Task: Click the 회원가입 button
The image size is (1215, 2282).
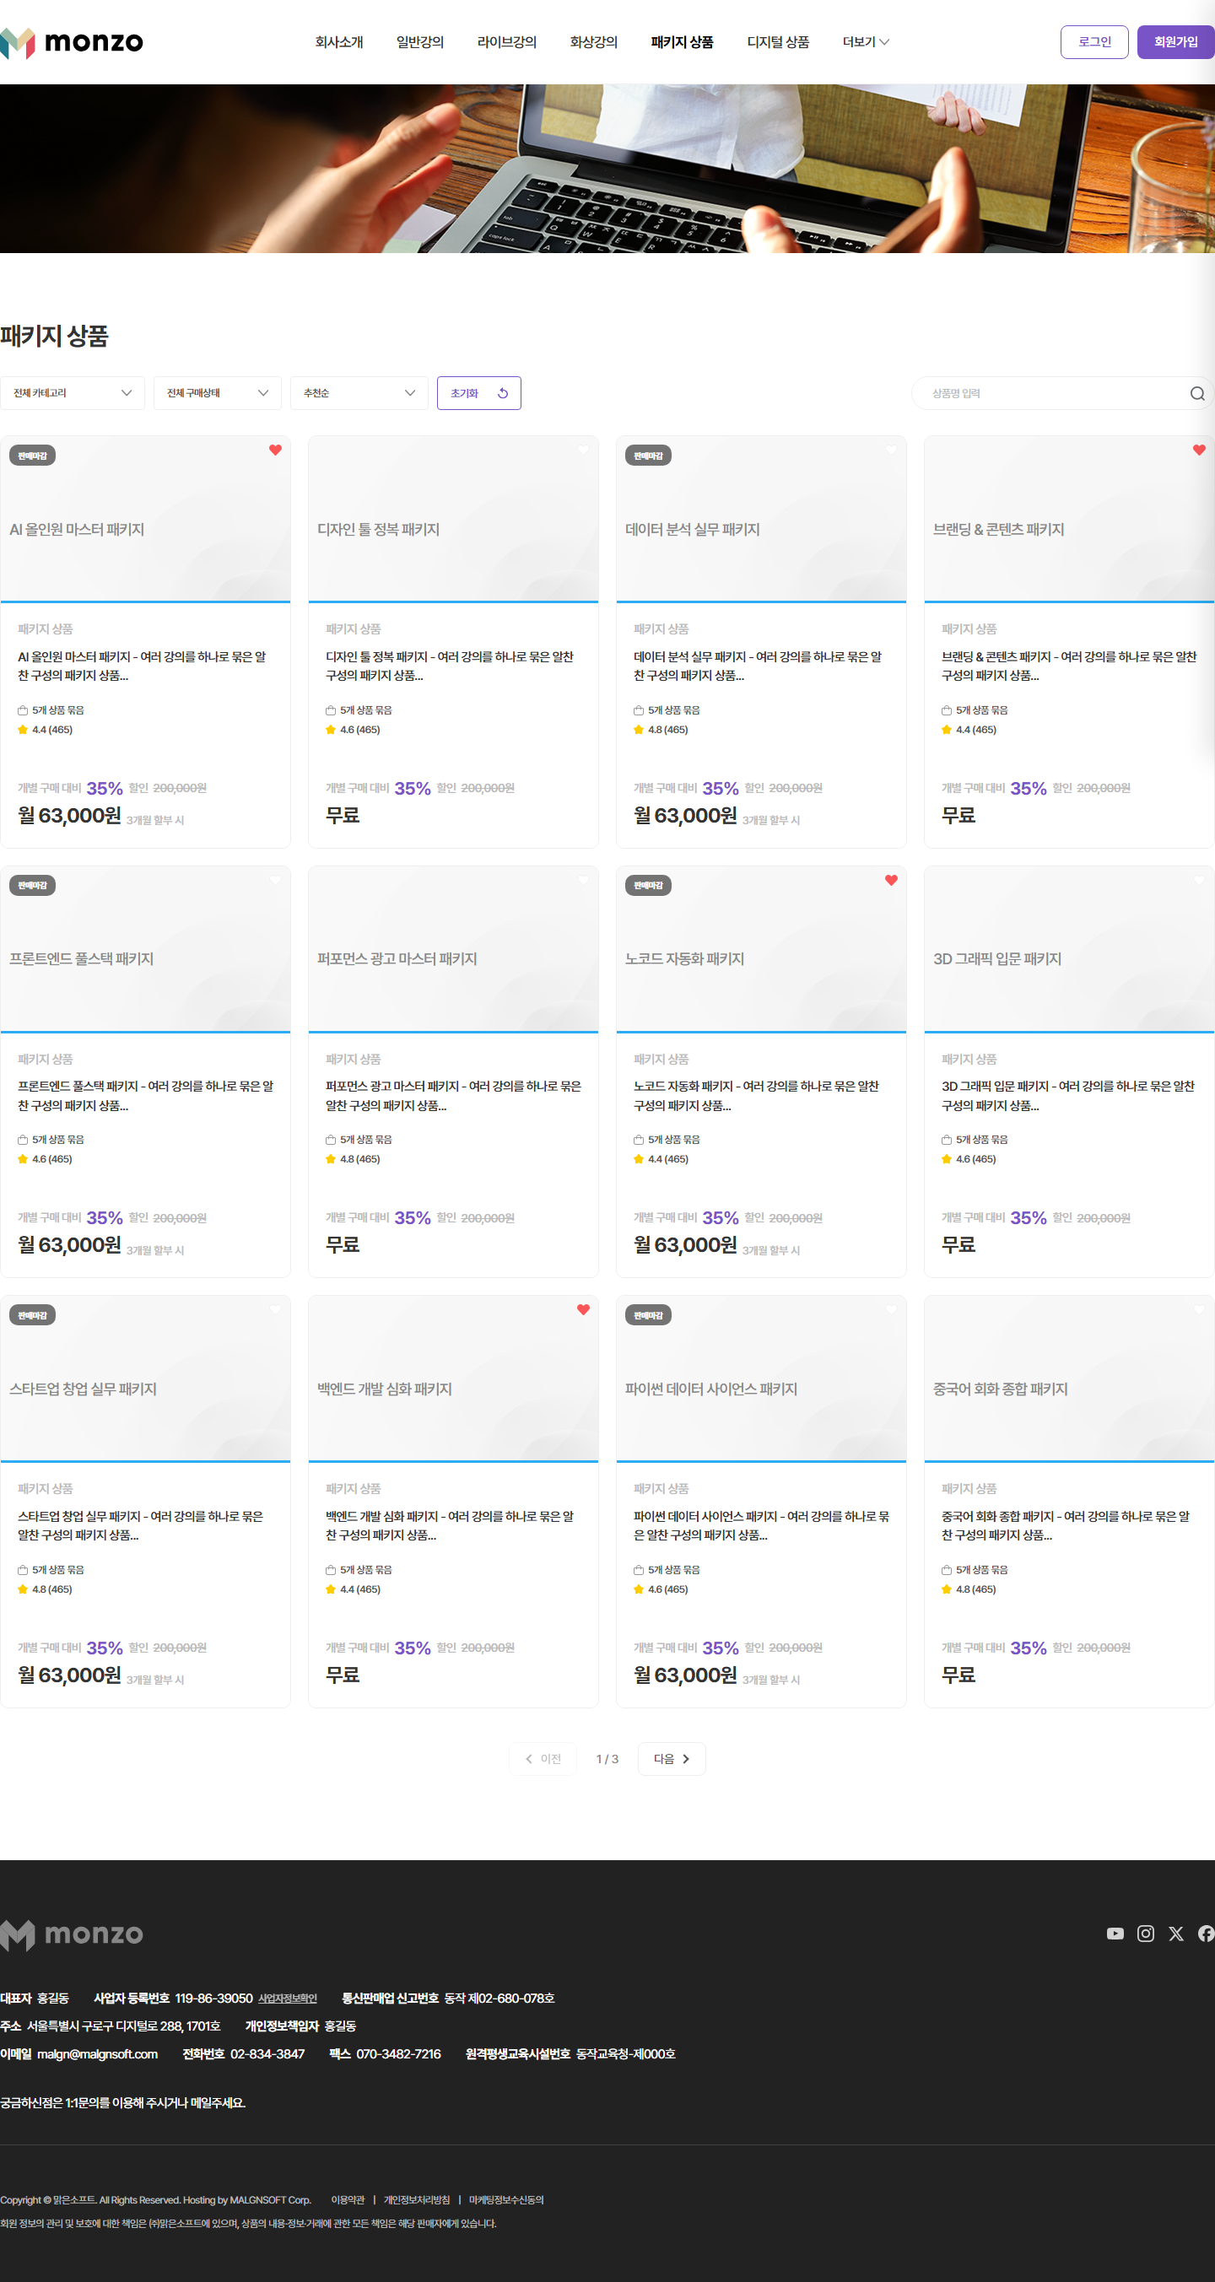Action: (x=1176, y=41)
